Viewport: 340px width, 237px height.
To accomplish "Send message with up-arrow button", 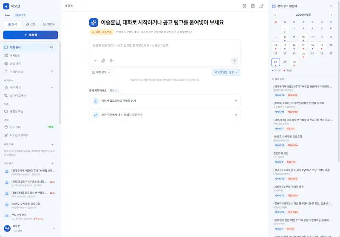I will pyautogui.click(x=235, y=61).
